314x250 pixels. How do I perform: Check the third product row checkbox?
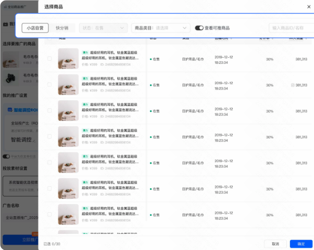tap(49, 111)
